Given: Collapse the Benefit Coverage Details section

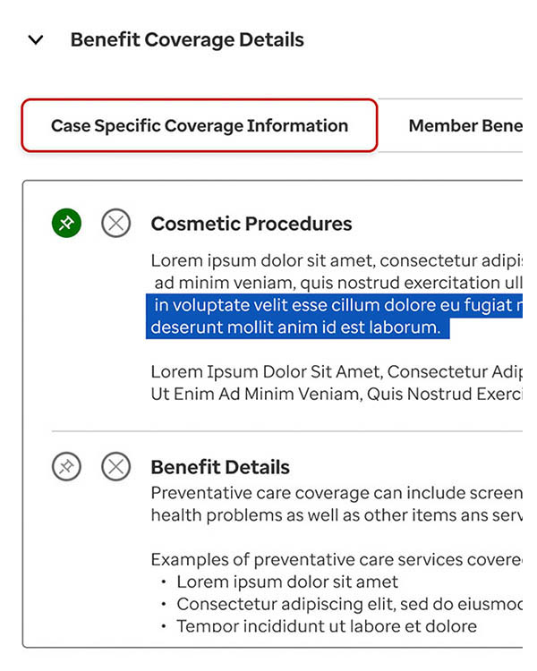Looking at the screenshot, I should tap(36, 40).
